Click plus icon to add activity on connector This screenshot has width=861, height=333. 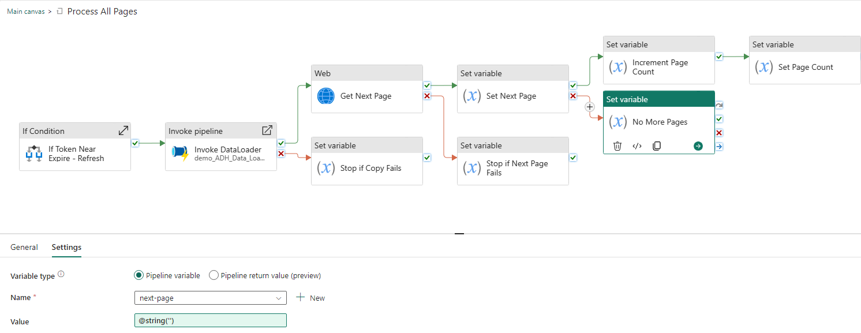click(x=590, y=107)
